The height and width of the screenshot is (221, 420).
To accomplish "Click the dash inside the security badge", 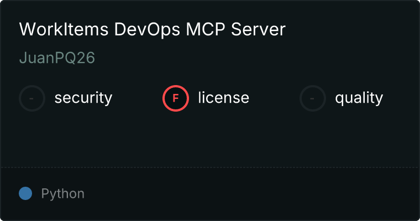I will pyautogui.click(x=32, y=98).
